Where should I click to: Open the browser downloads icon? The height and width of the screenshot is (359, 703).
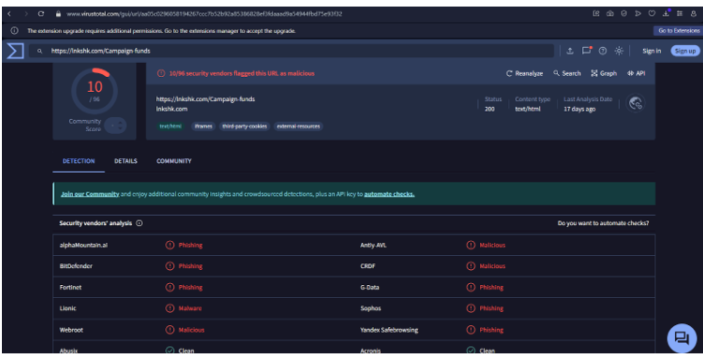click(x=666, y=13)
